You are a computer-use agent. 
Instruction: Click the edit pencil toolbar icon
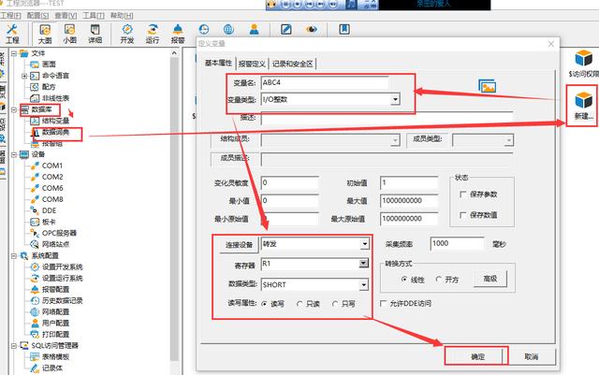point(286,29)
